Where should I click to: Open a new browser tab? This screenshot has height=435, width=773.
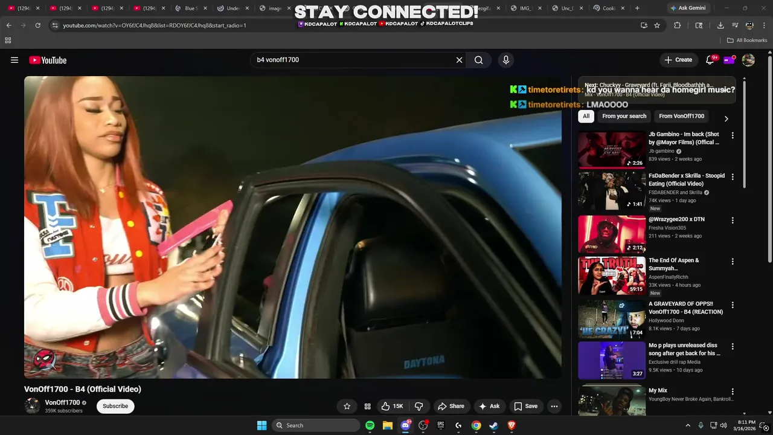(x=637, y=8)
